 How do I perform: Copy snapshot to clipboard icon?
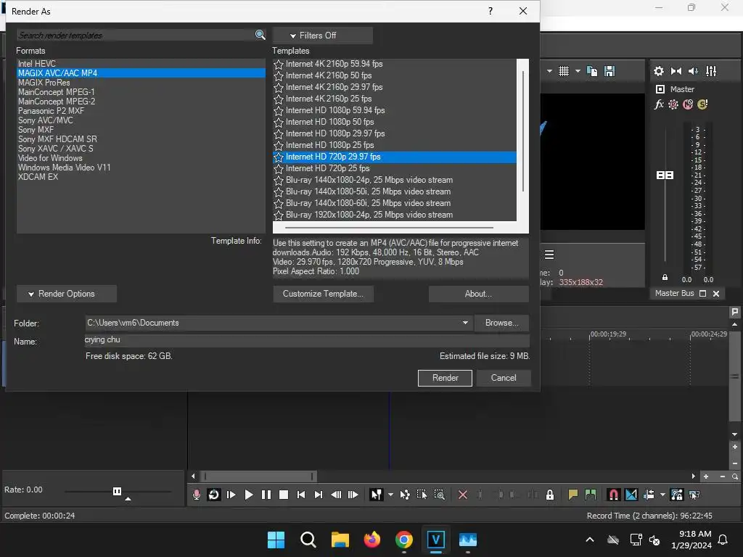pyautogui.click(x=592, y=71)
